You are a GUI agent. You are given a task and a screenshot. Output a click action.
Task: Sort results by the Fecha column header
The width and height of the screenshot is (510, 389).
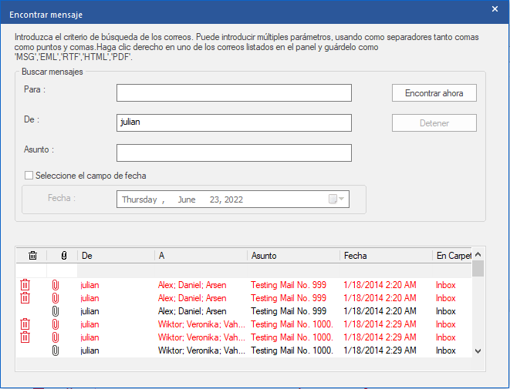(x=386, y=256)
